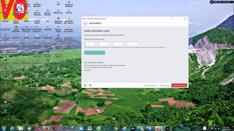Follow the Buy Now link

[87, 70]
